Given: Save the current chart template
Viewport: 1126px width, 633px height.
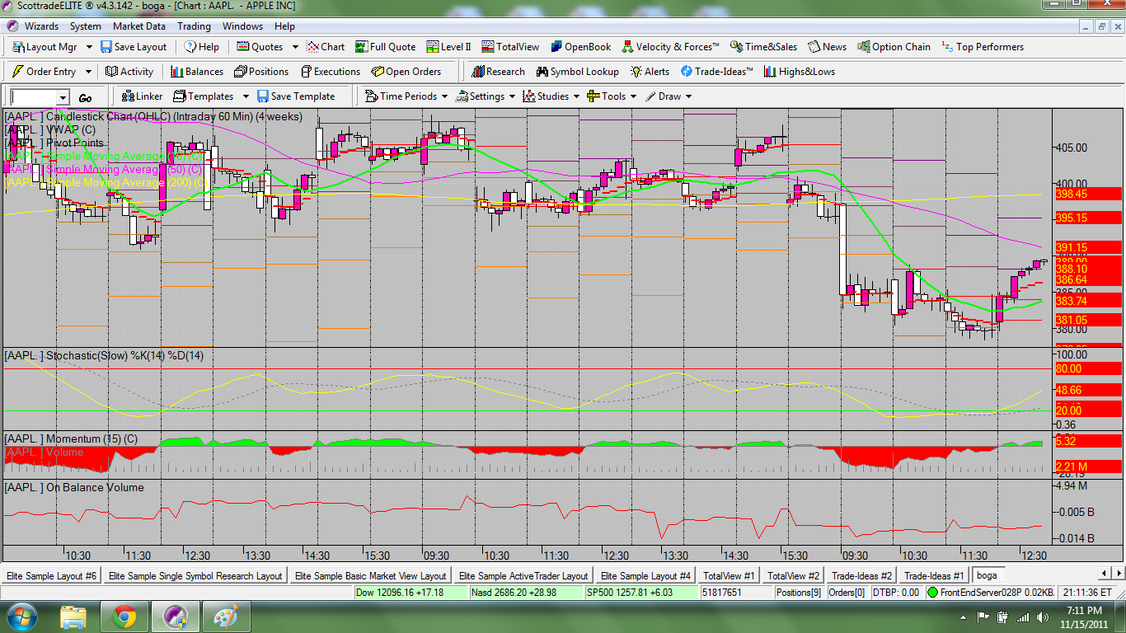Looking at the screenshot, I should tap(296, 96).
